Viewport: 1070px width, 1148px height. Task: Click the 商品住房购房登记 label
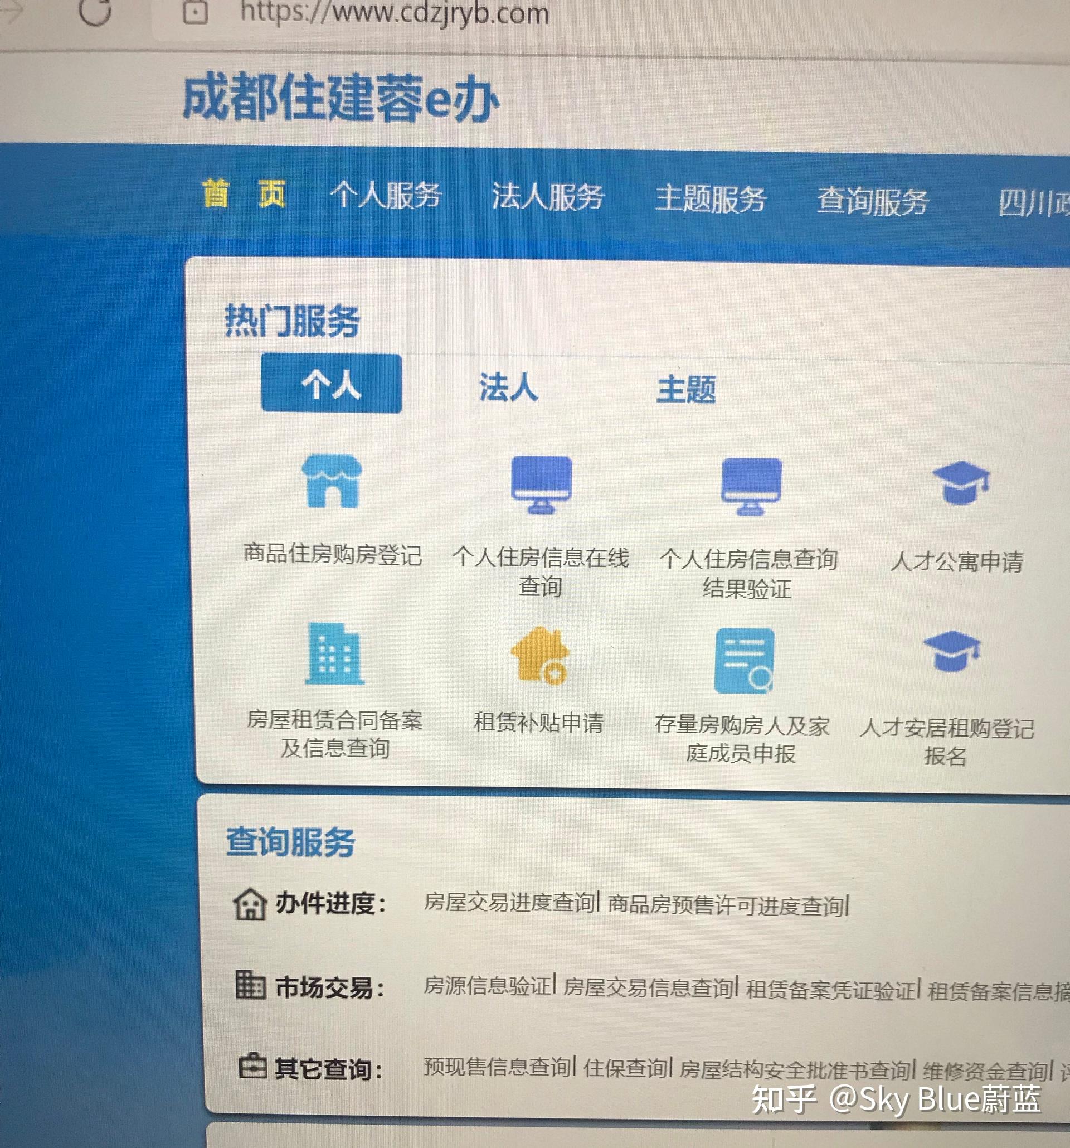(333, 554)
